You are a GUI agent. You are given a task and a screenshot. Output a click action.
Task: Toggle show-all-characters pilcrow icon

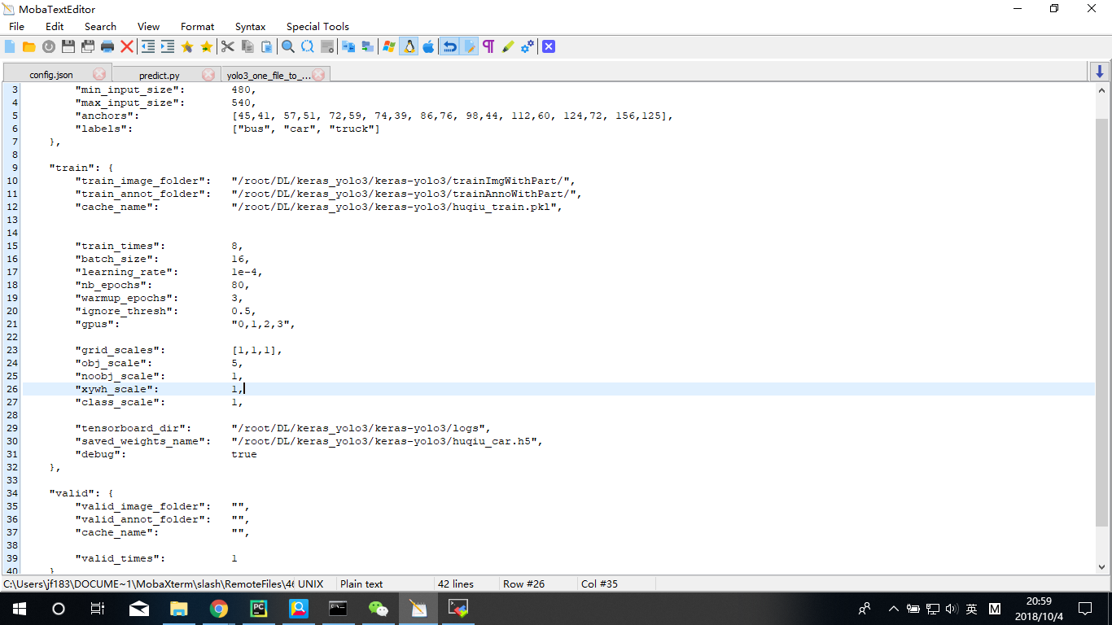(488, 47)
